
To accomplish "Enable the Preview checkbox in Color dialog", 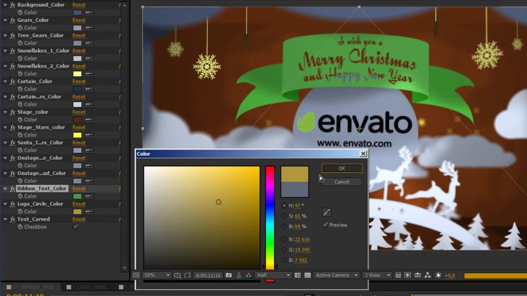I will click(325, 225).
